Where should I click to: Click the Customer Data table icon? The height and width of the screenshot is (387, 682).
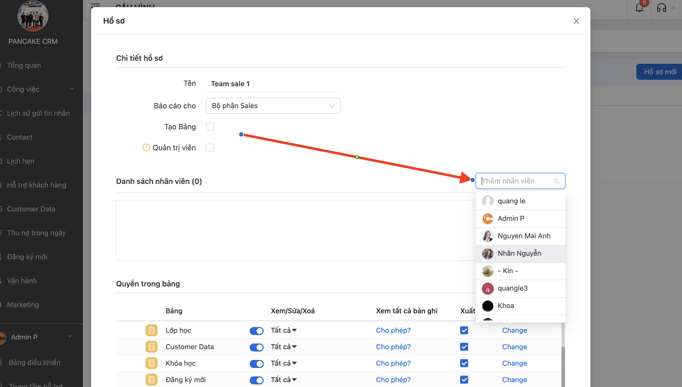coord(151,347)
